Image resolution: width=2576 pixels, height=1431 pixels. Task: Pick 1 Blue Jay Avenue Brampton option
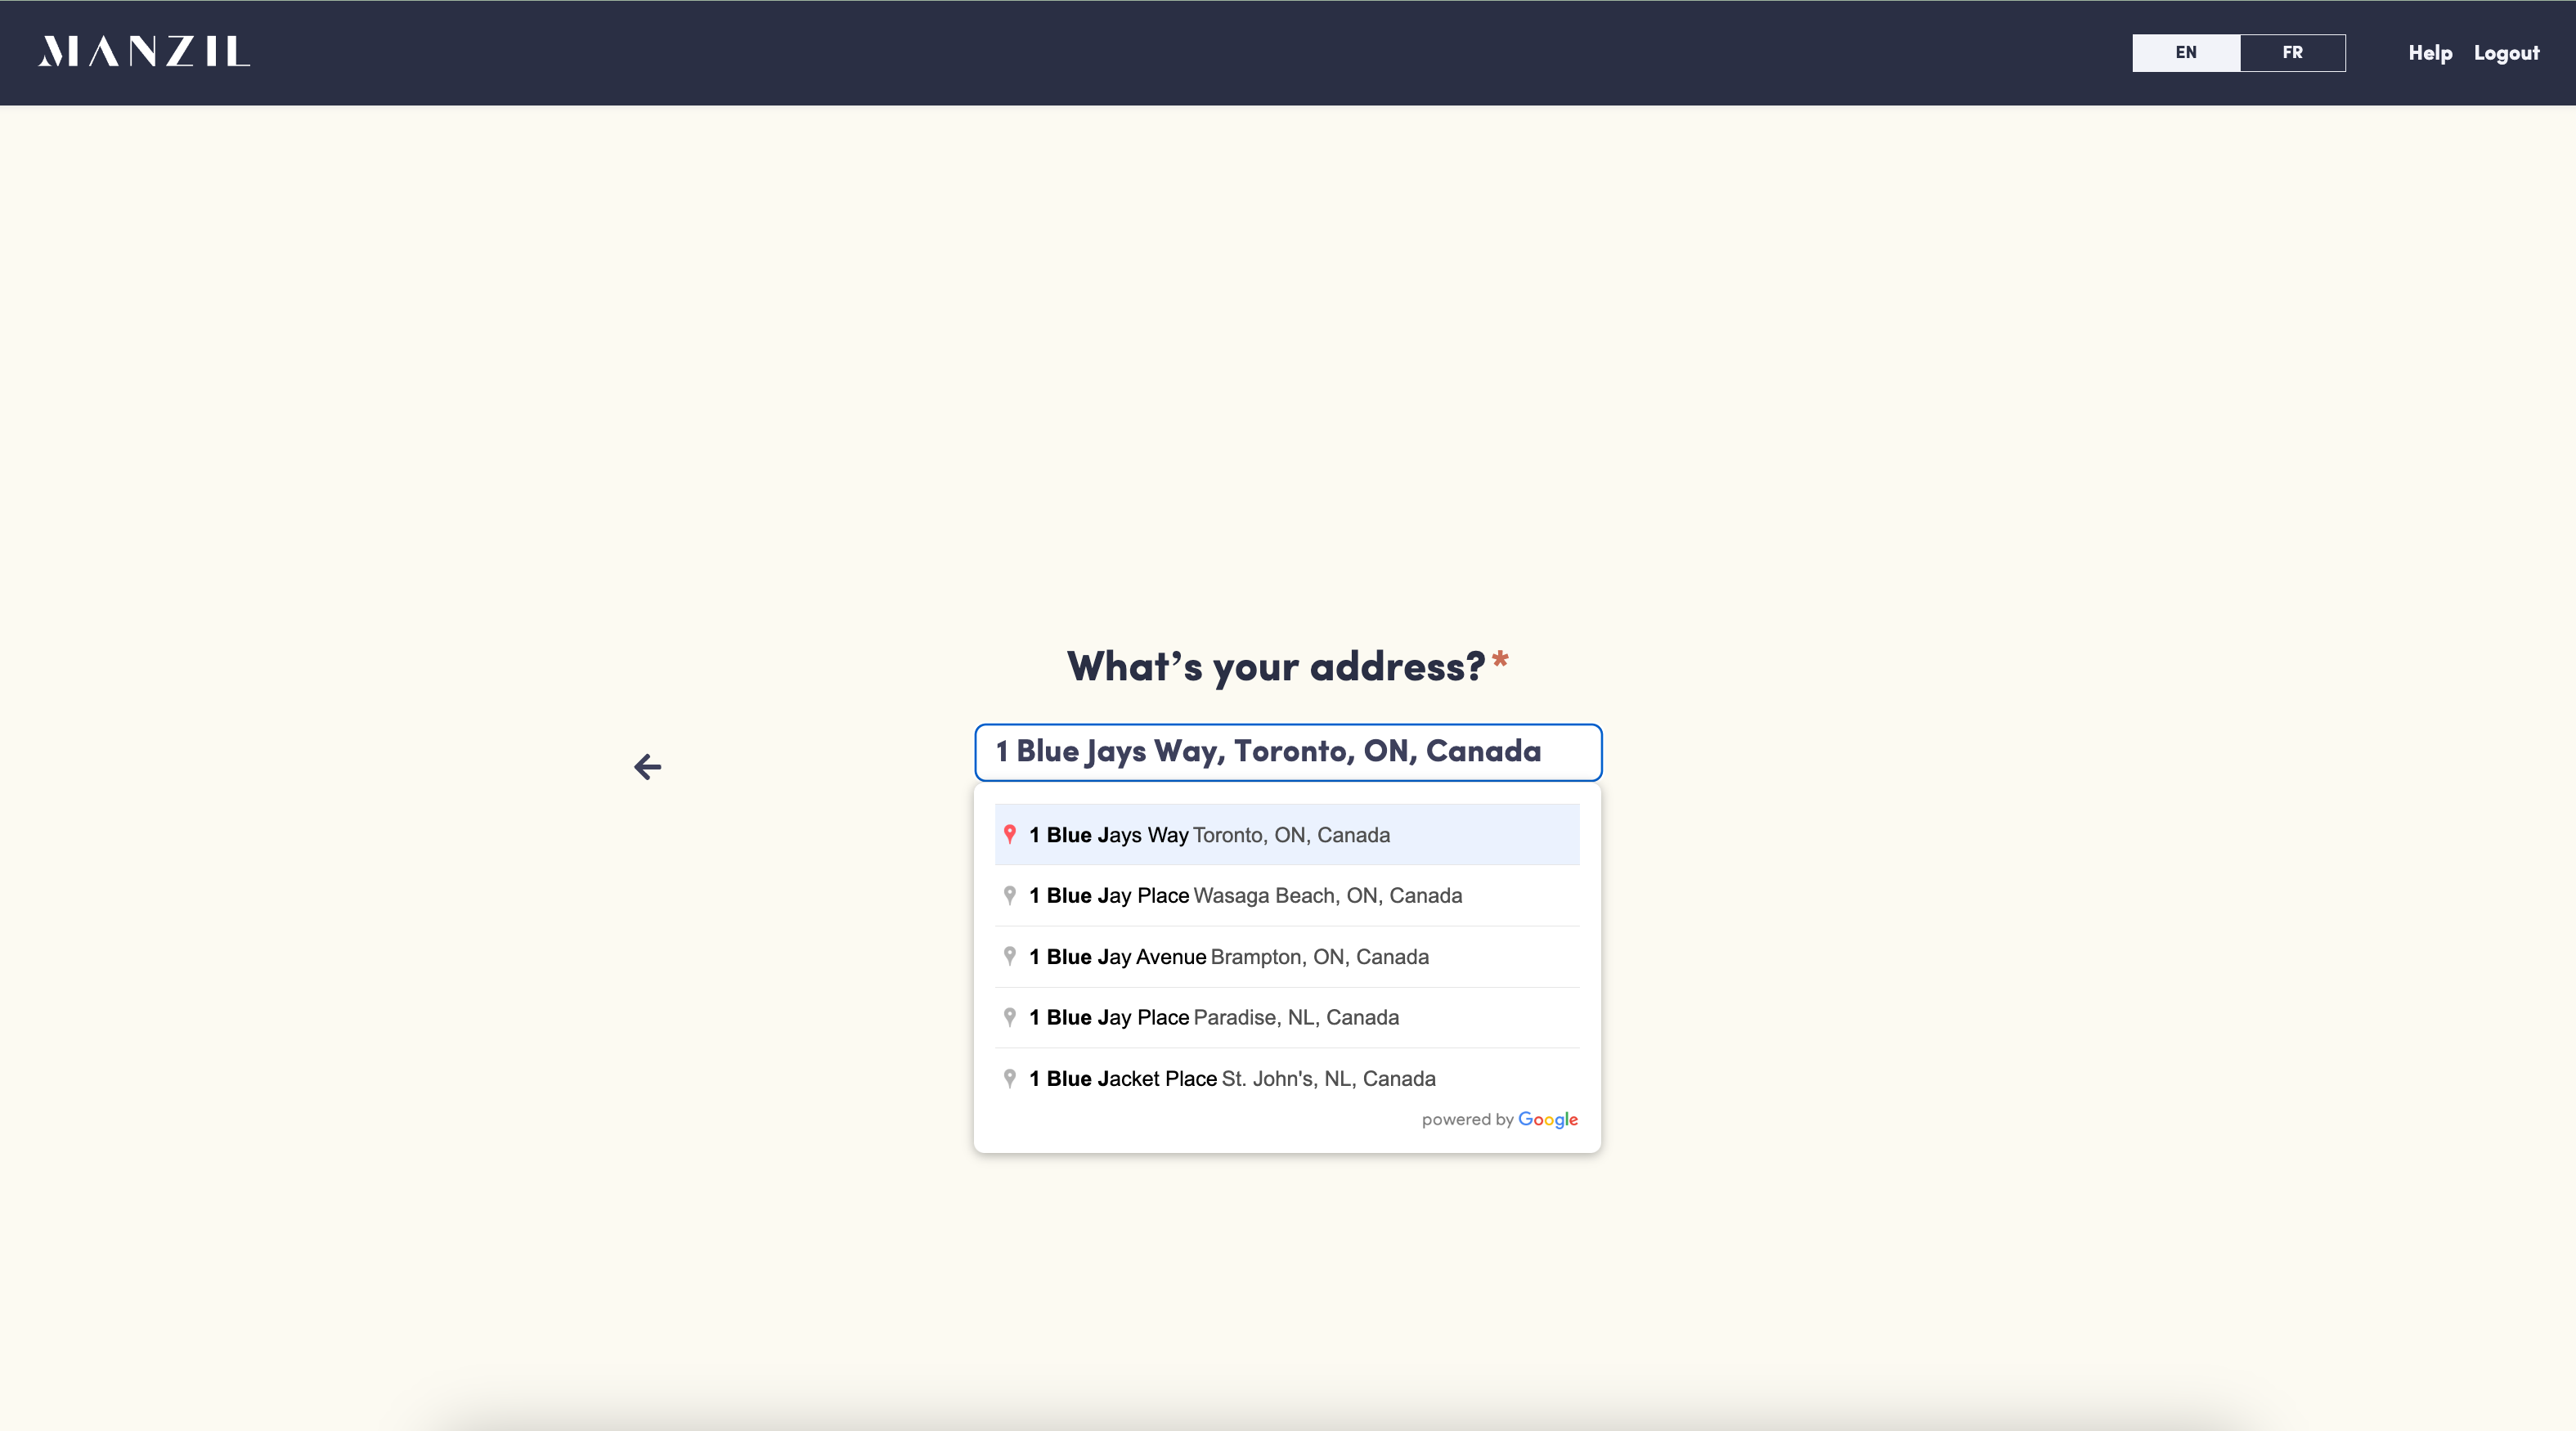coord(1228,957)
